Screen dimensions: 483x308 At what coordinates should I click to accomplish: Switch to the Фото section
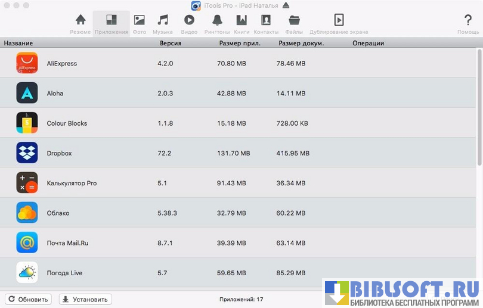click(x=140, y=23)
